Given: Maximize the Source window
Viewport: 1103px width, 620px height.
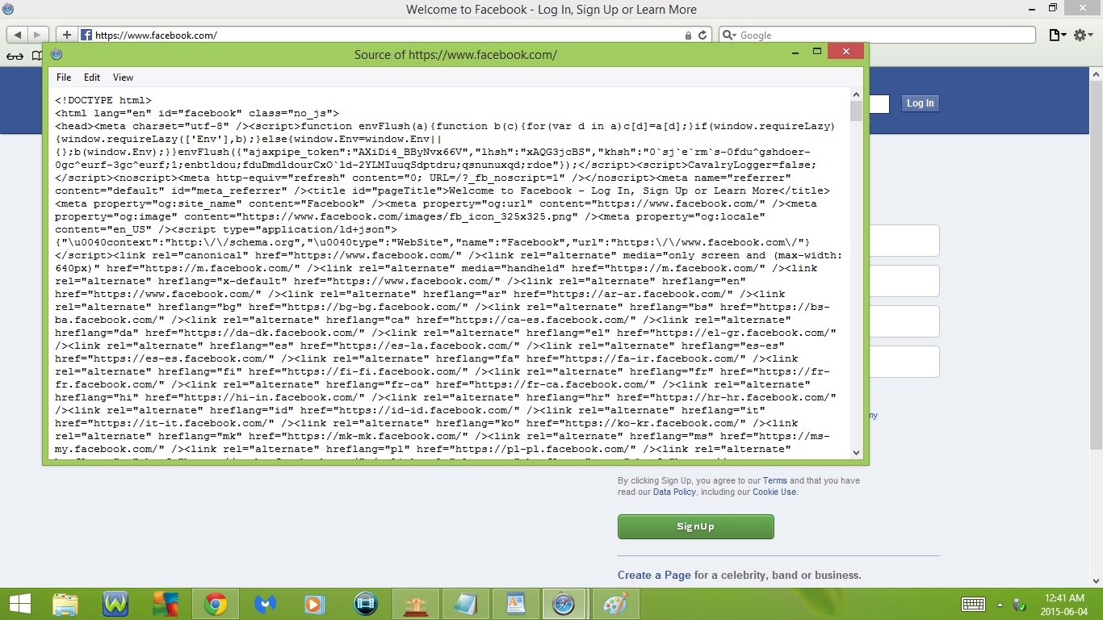Looking at the screenshot, I should tap(816, 52).
